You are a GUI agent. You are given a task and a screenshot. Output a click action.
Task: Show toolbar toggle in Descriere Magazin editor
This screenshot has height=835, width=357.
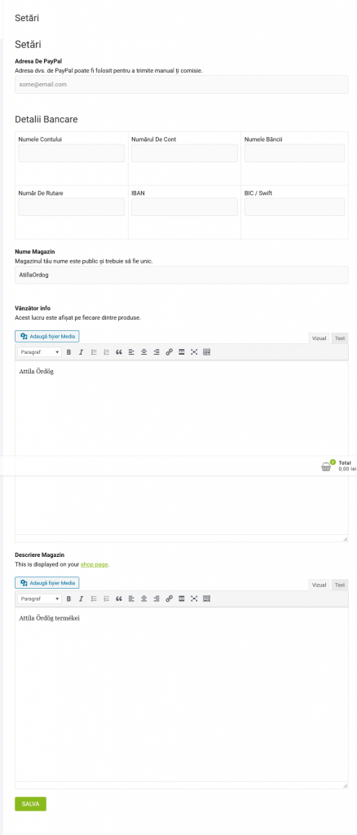[x=207, y=599]
